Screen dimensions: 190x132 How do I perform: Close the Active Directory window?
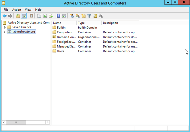pyautogui.click(x=184, y=2)
